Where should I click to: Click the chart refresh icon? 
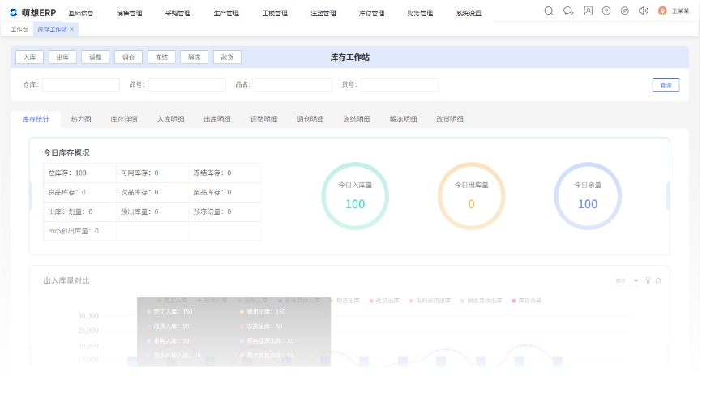pos(658,280)
